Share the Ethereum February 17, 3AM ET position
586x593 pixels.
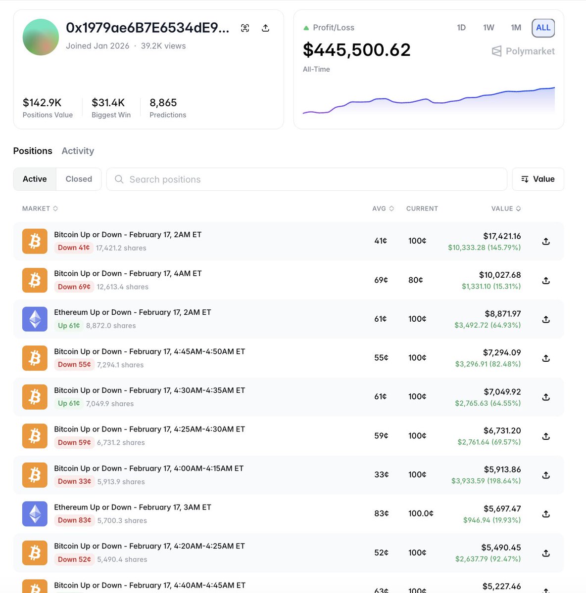546,514
